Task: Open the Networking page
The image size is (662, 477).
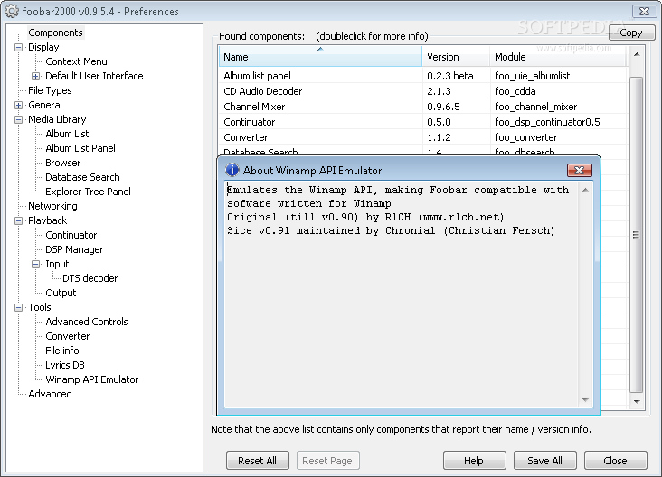Action: point(52,206)
